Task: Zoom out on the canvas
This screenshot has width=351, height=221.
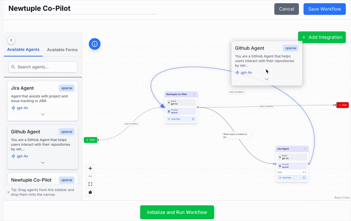Action: (90, 176)
